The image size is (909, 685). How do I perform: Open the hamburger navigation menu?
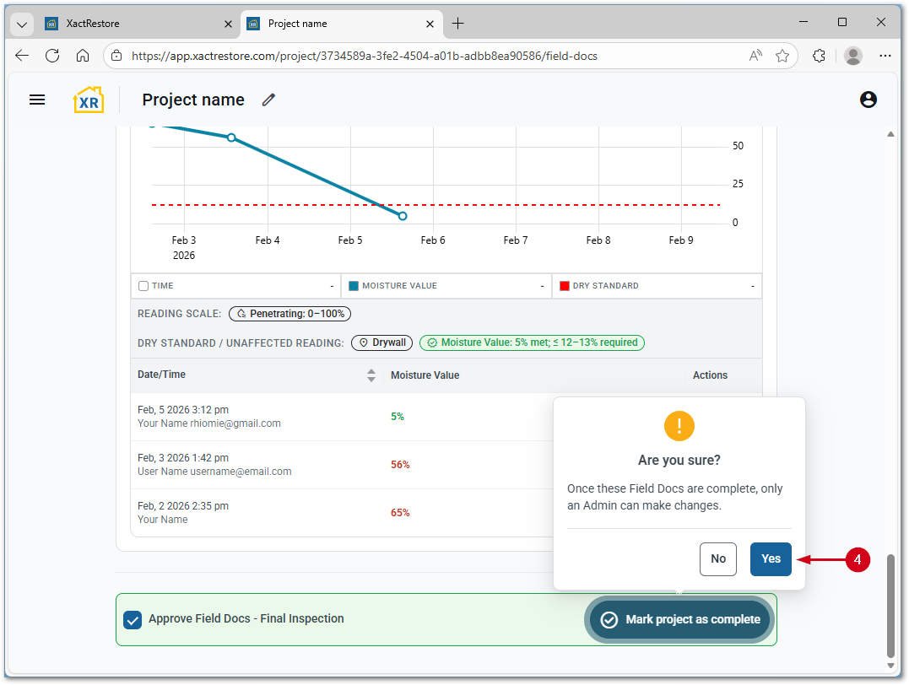click(x=36, y=100)
